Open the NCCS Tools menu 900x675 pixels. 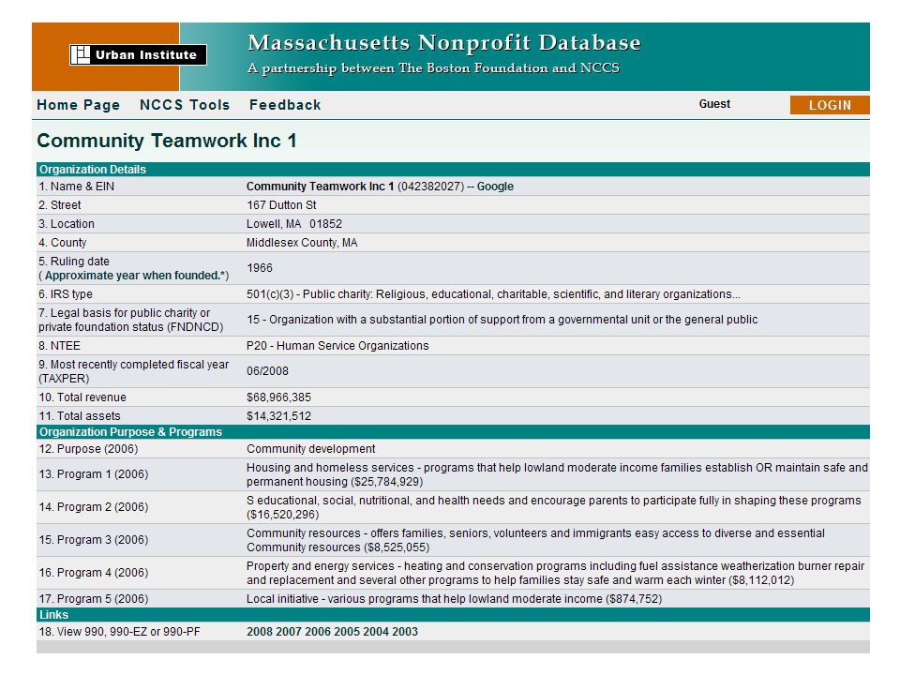[x=185, y=105]
